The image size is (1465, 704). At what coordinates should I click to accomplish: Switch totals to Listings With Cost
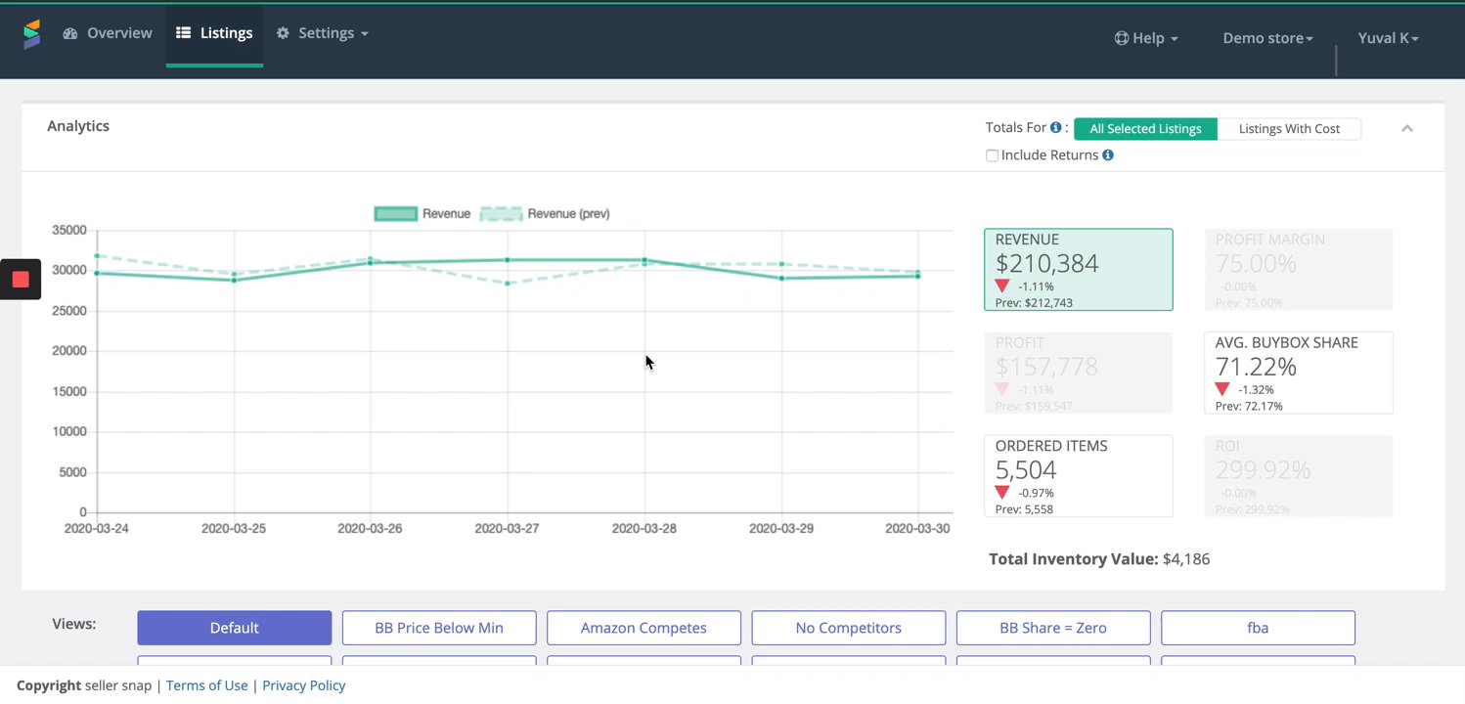pyautogui.click(x=1289, y=129)
